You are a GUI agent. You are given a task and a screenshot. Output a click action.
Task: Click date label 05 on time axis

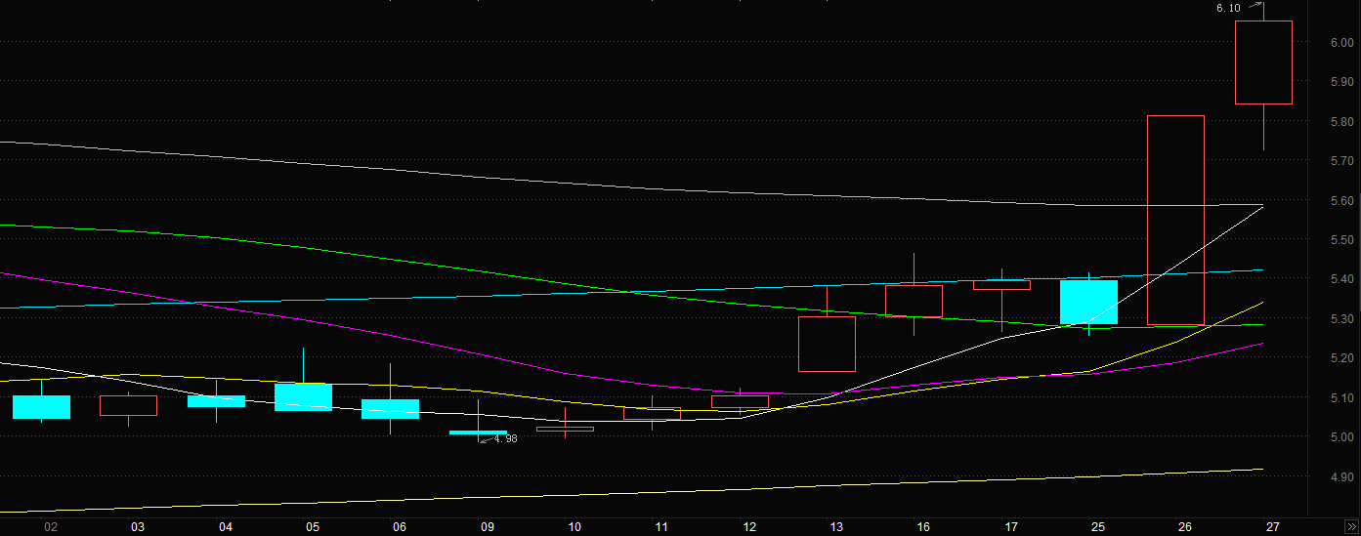(313, 527)
